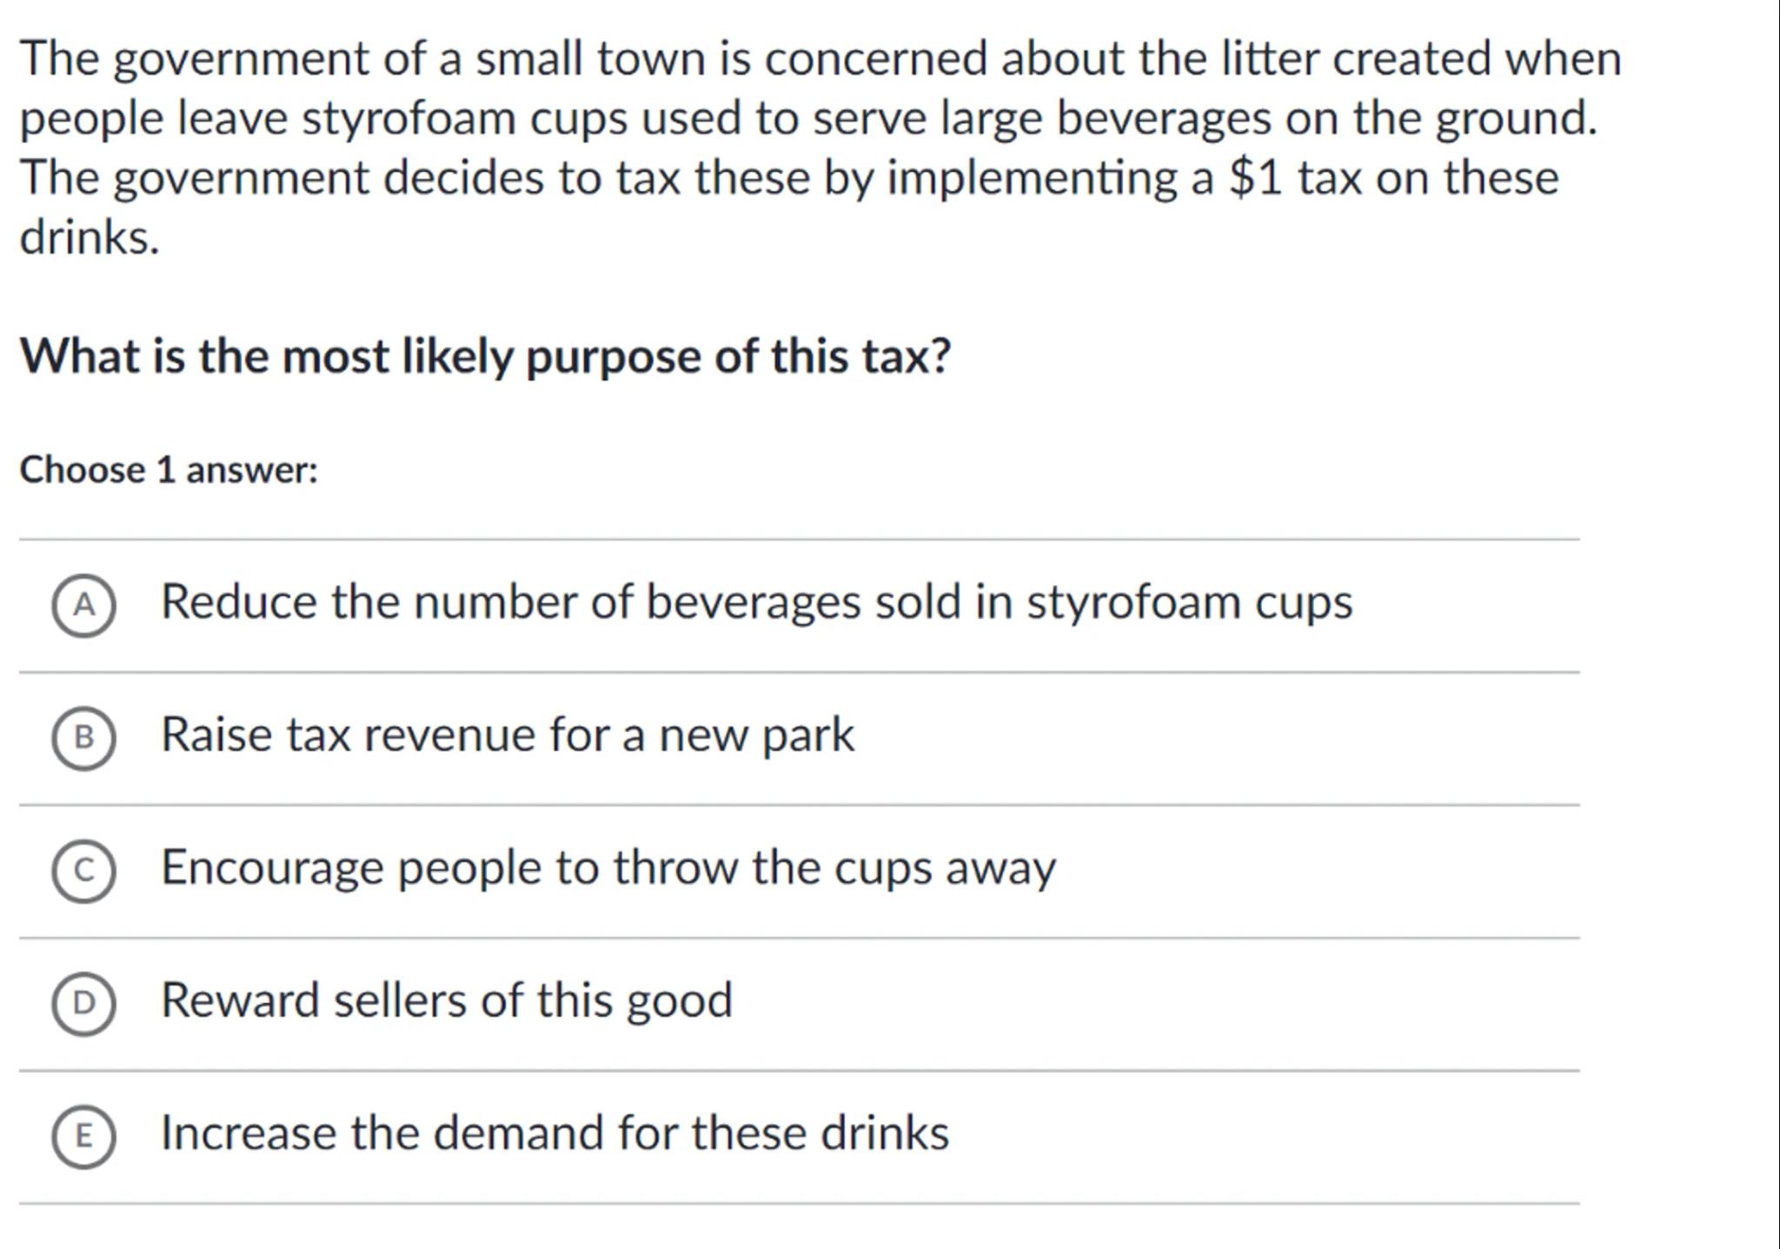Mark the D answer circle
The image size is (1780, 1249).
[83, 1004]
